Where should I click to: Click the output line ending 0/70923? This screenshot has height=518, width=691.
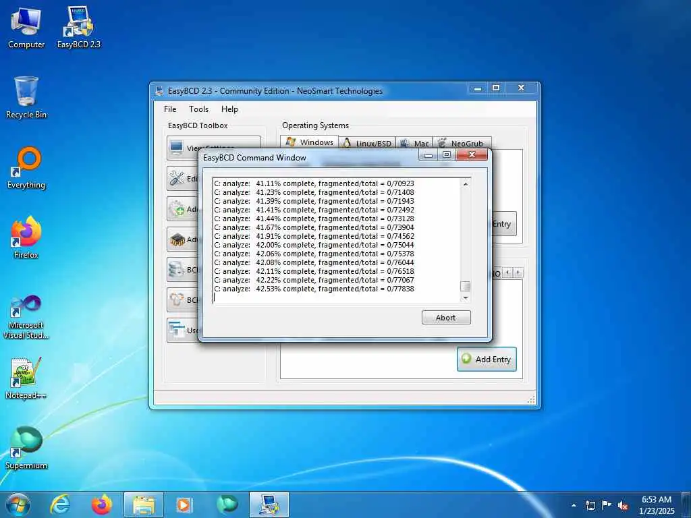click(x=314, y=183)
